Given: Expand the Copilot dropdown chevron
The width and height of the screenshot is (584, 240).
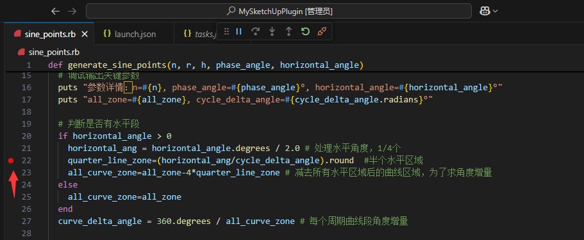Looking at the screenshot, I should (495, 12).
